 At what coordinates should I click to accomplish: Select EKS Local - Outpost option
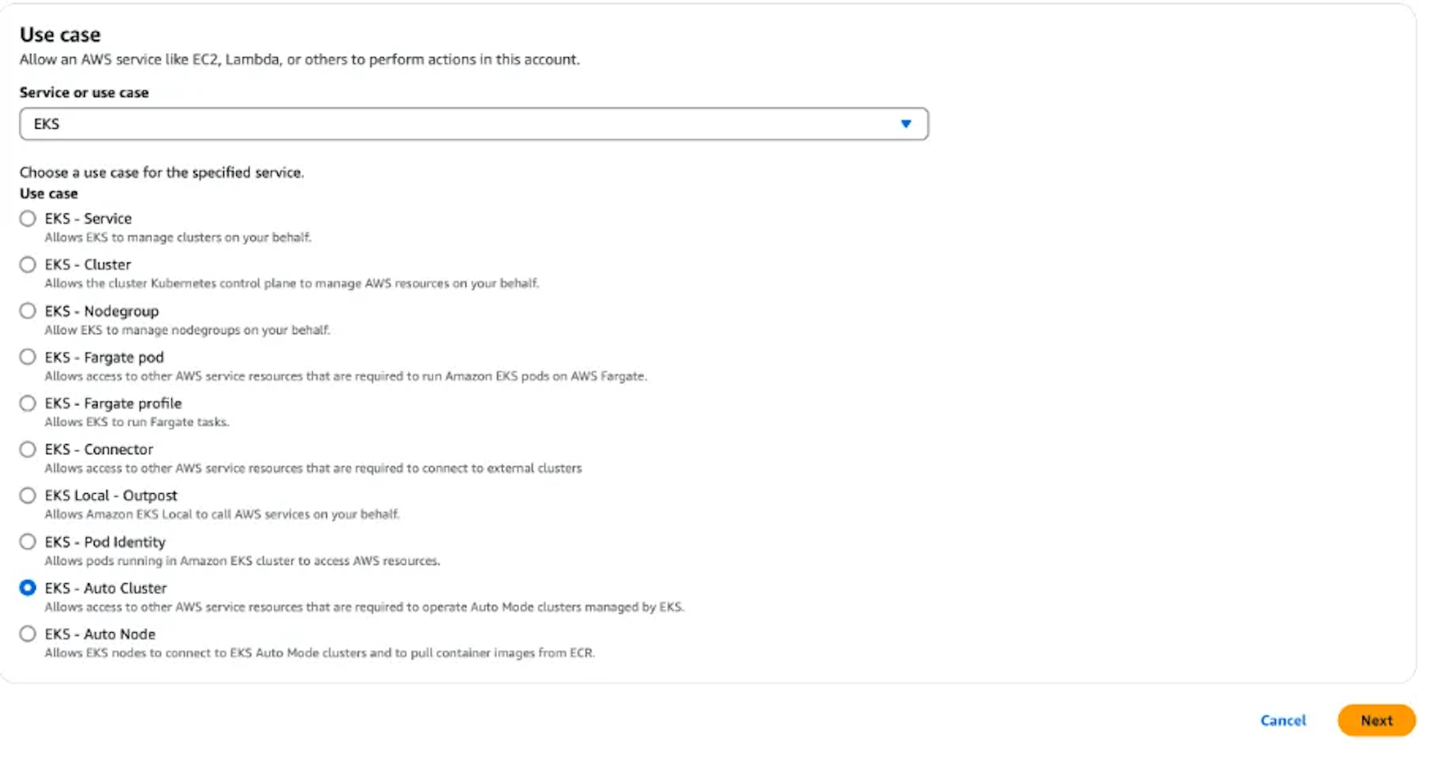28,495
